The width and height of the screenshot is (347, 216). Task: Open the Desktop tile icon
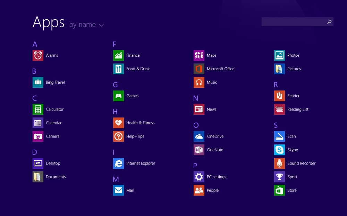pyautogui.click(x=38, y=163)
